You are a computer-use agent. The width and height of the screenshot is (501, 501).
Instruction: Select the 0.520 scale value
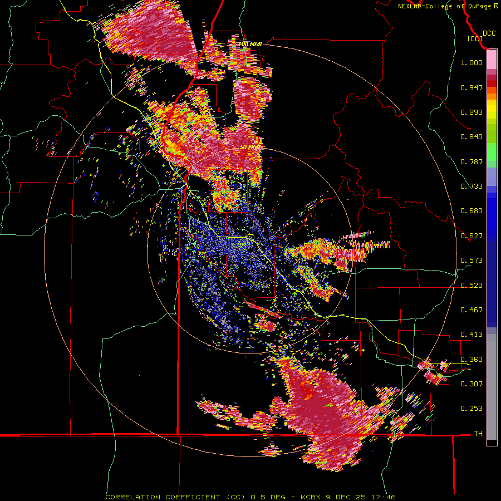(x=471, y=286)
